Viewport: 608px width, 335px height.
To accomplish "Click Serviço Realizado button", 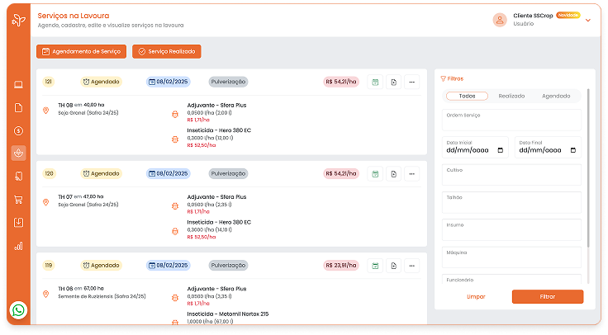I will tap(166, 51).
